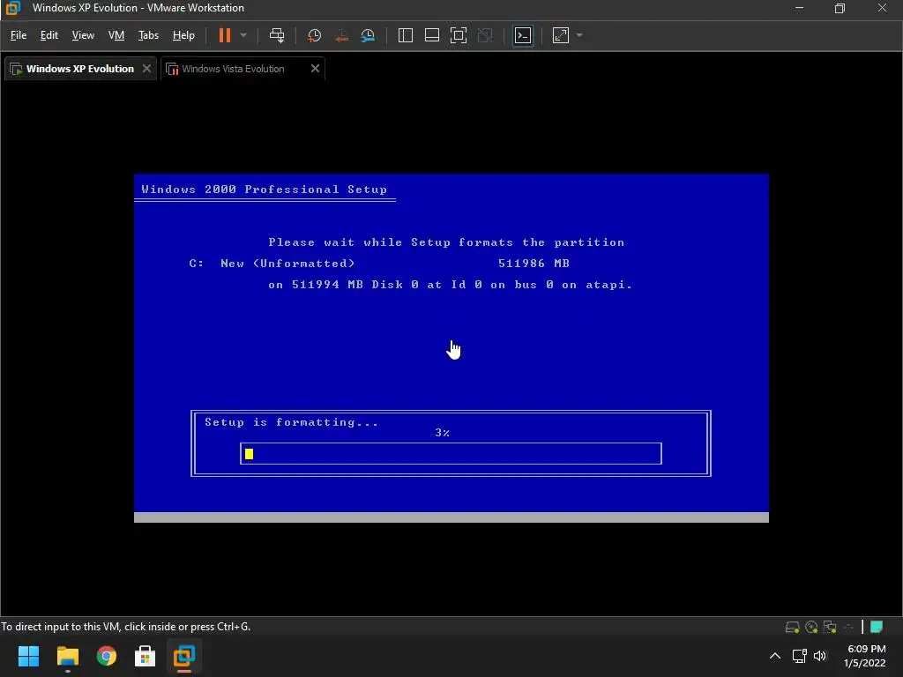
Task: Minimize the VMware Workstation window
Action: 799,8
